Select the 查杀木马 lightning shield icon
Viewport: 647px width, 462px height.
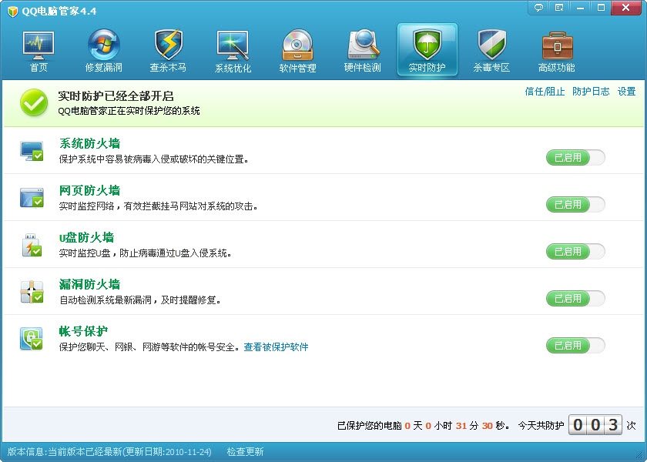(x=169, y=45)
